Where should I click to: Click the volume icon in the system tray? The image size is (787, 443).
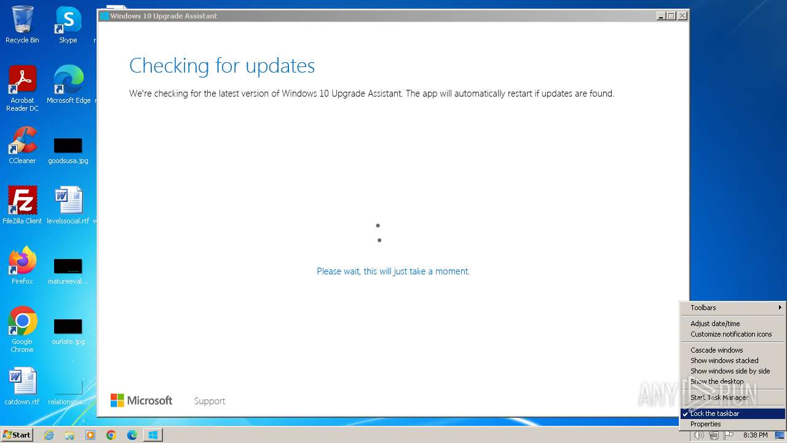[x=699, y=436]
